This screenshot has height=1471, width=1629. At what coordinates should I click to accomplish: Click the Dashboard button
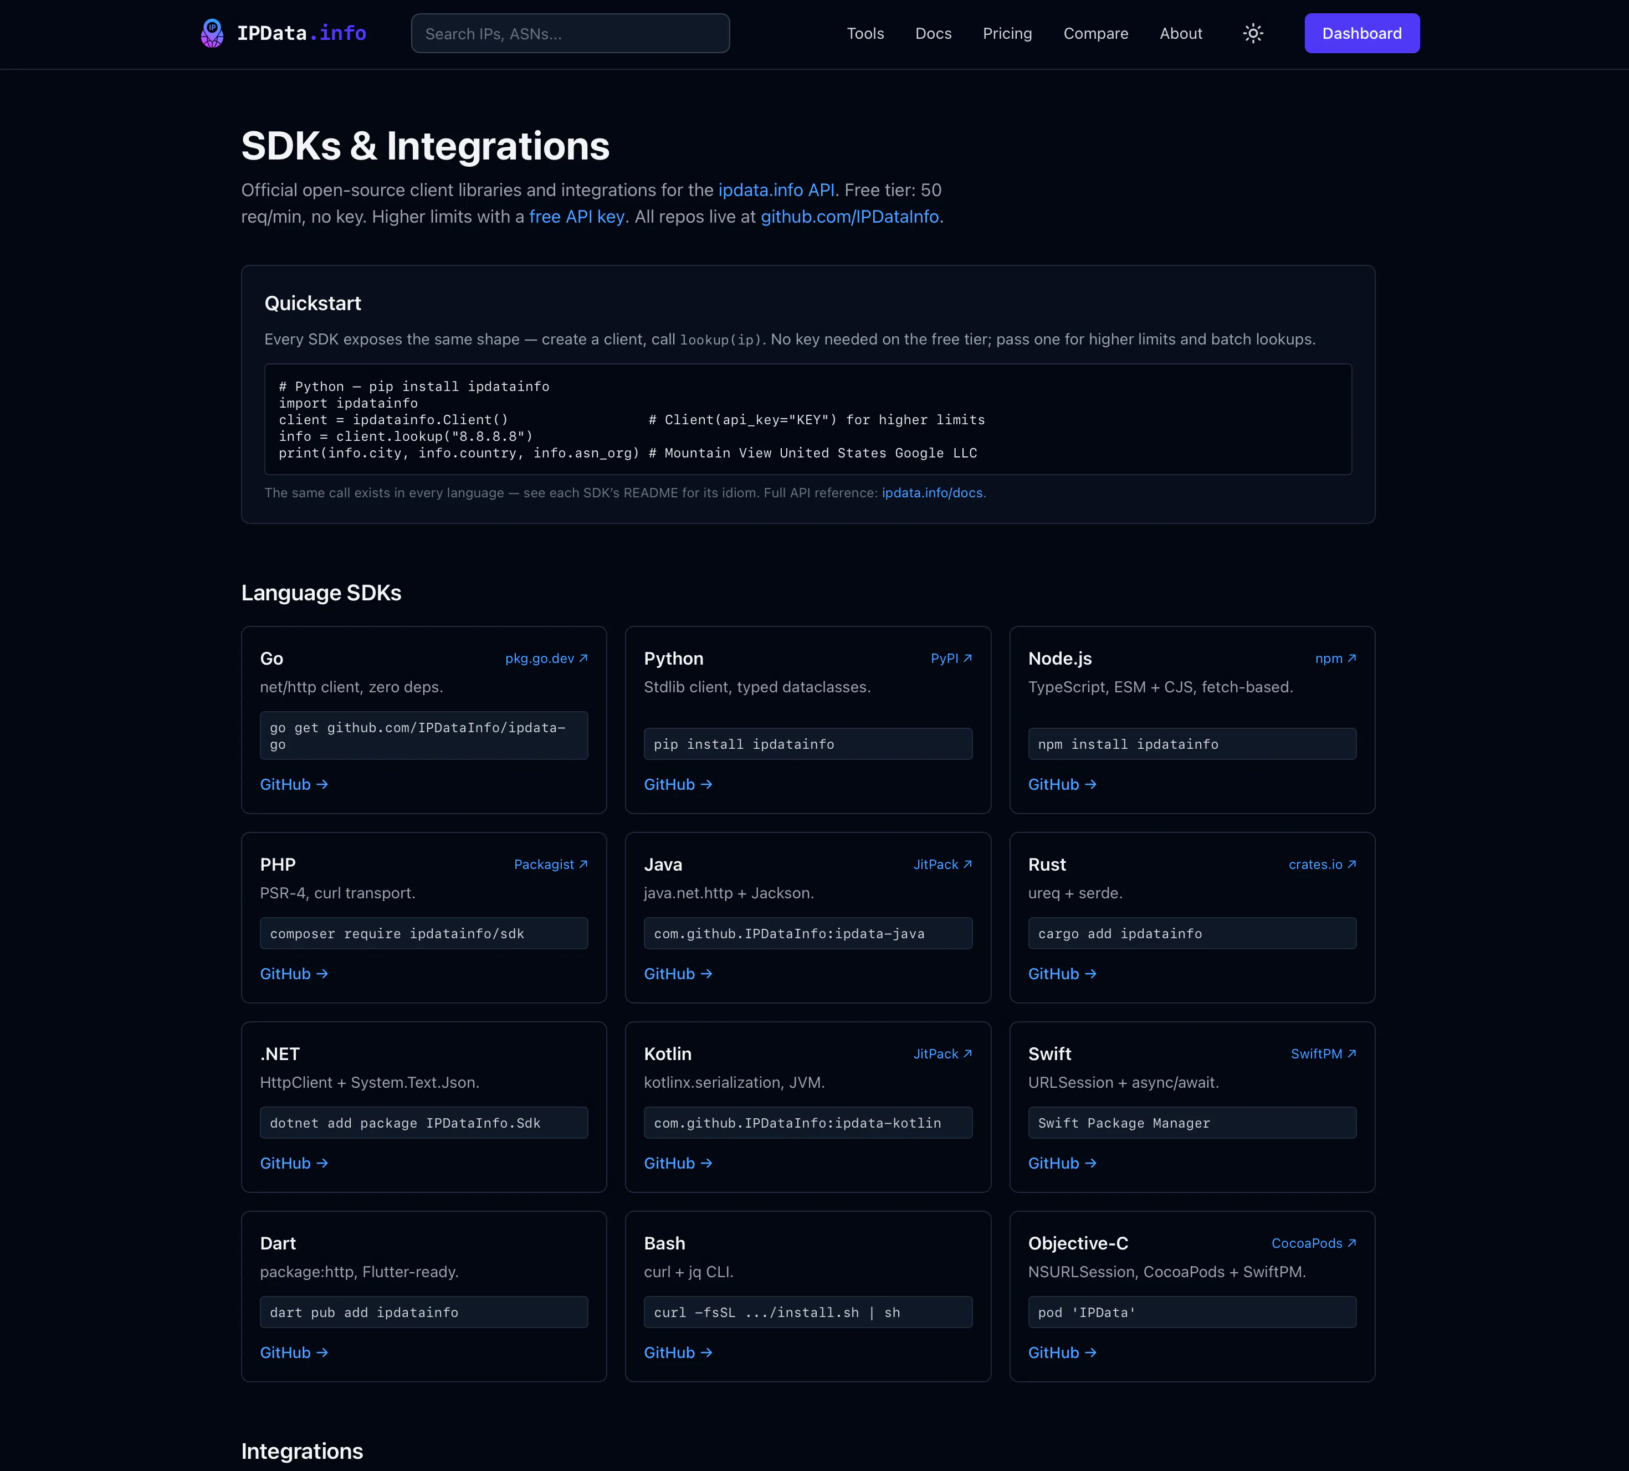tap(1361, 33)
